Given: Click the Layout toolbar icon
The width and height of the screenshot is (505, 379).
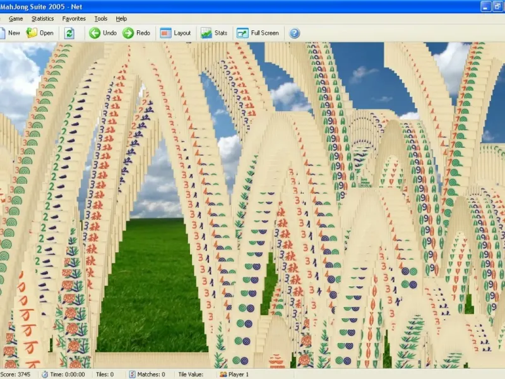Looking at the screenshot, I should [x=165, y=33].
